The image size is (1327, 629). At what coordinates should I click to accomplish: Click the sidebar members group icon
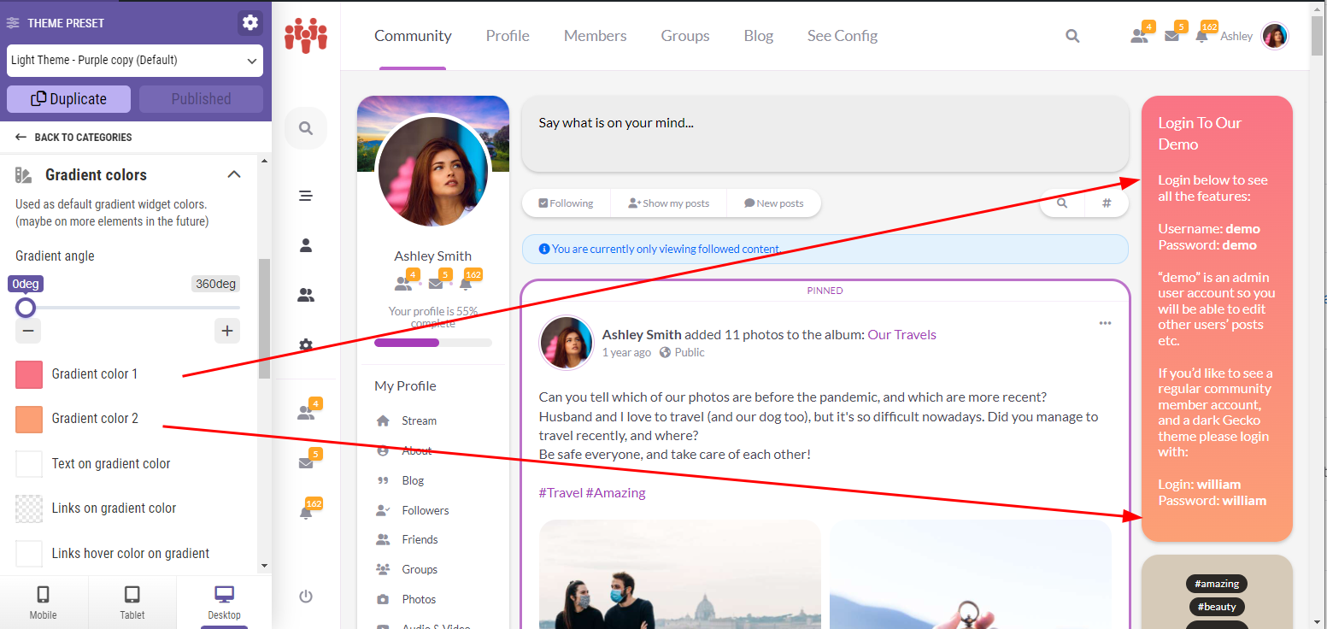point(306,296)
